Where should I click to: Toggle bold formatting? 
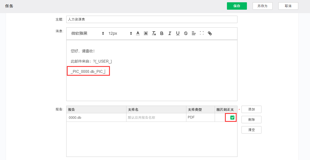[162, 33]
